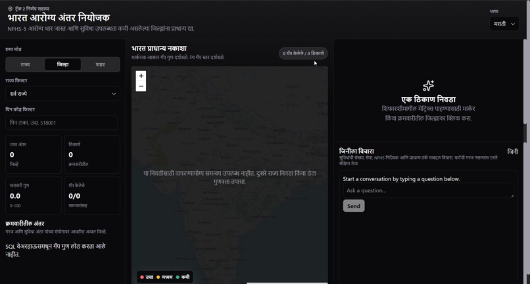Image resolution: width=530 pixels, height=284 pixels.
Task: Click 'Start a conversation by typing a question below.' text
Action: [401, 179]
